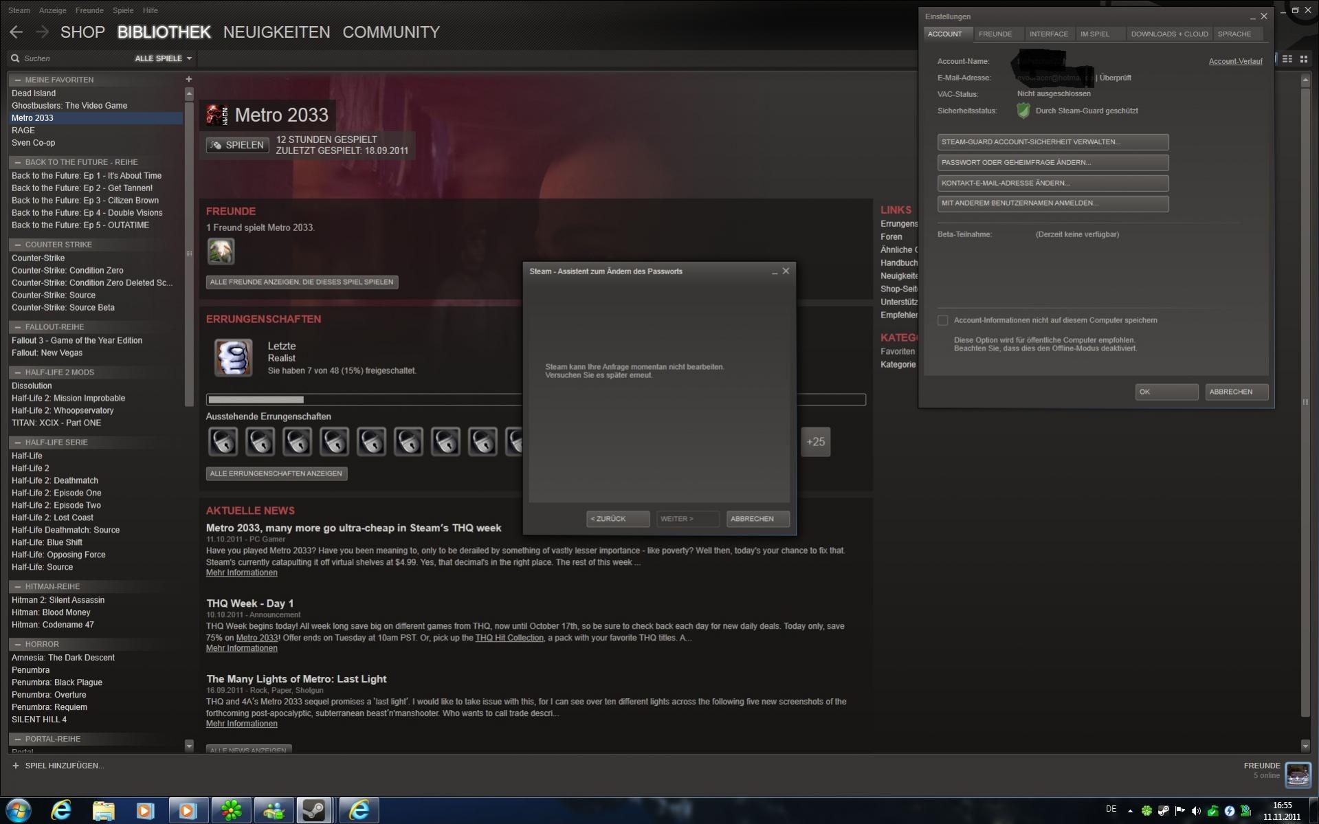Enable not saving account info on this computer
This screenshot has width=1319, height=824.
(942, 320)
